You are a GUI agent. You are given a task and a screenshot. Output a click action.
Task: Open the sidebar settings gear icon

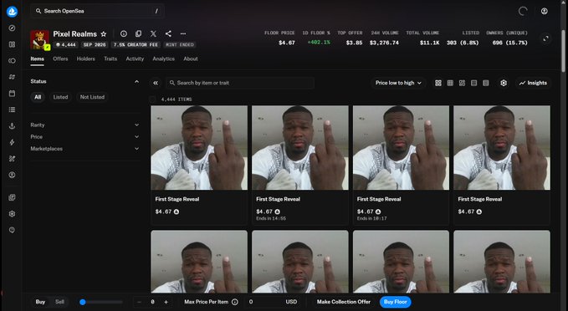(x=12, y=214)
